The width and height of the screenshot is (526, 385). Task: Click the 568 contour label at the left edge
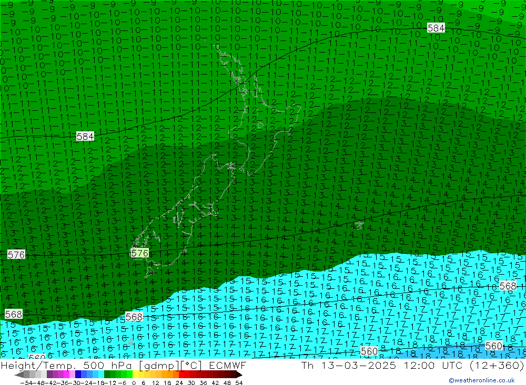pyautogui.click(x=14, y=314)
